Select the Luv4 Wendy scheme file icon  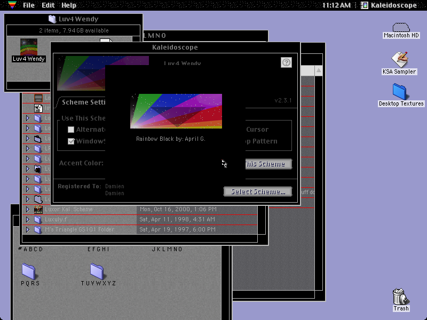pos(29,47)
